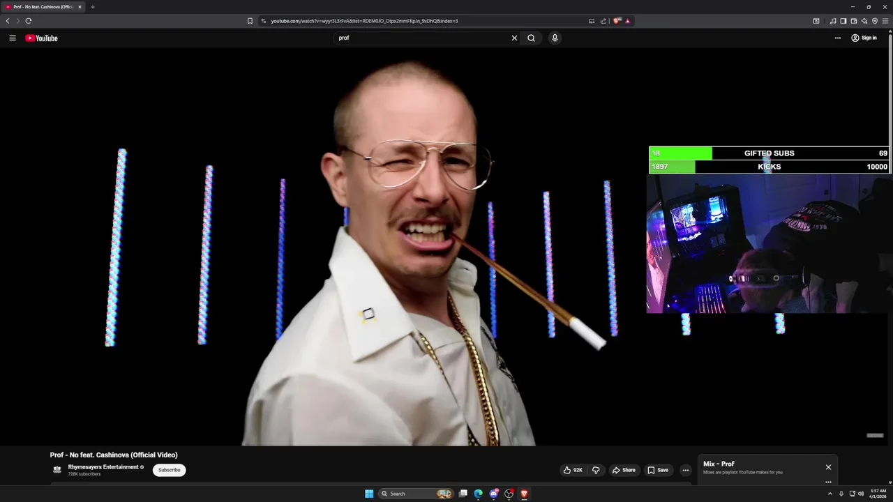Image resolution: width=893 pixels, height=502 pixels.
Task: Close the Mix - Prof playlist panel
Action: (x=828, y=467)
